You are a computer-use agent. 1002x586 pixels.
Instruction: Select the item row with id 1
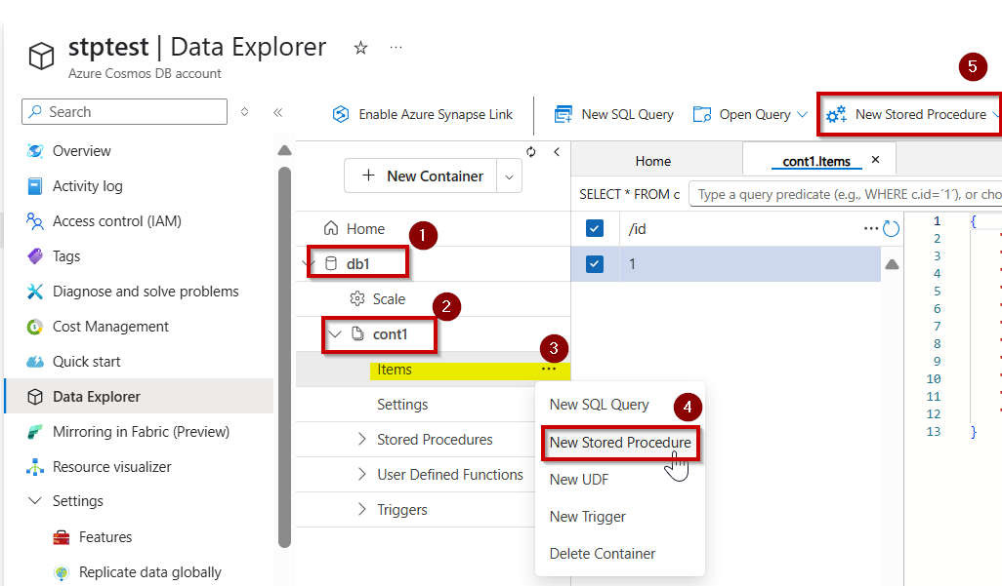[x=726, y=263]
